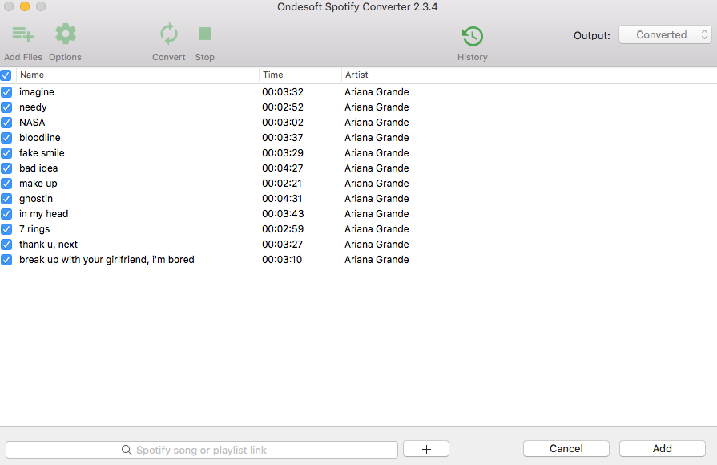This screenshot has height=465, width=717.
Task: Click the time value 00:03:43
Action: (x=283, y=214)
